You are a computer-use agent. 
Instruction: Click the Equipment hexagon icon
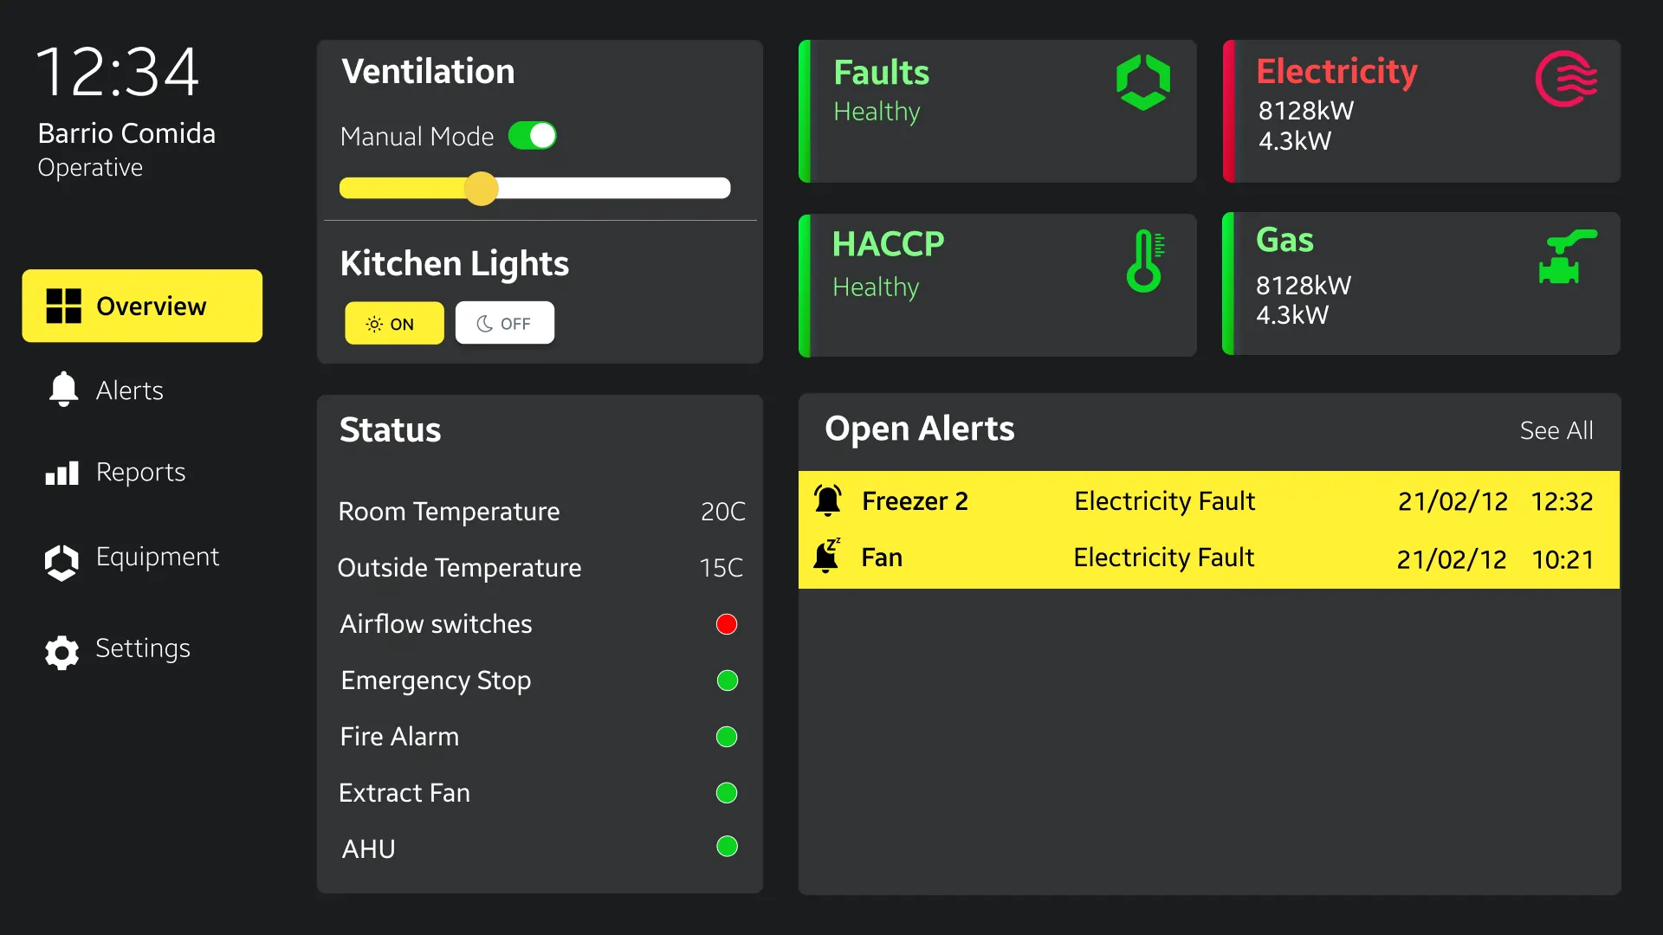(60, 556)
